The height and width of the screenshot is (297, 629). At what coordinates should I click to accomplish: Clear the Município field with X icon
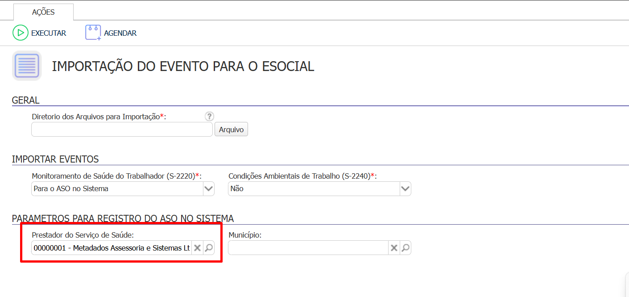[x=394, y=248]
